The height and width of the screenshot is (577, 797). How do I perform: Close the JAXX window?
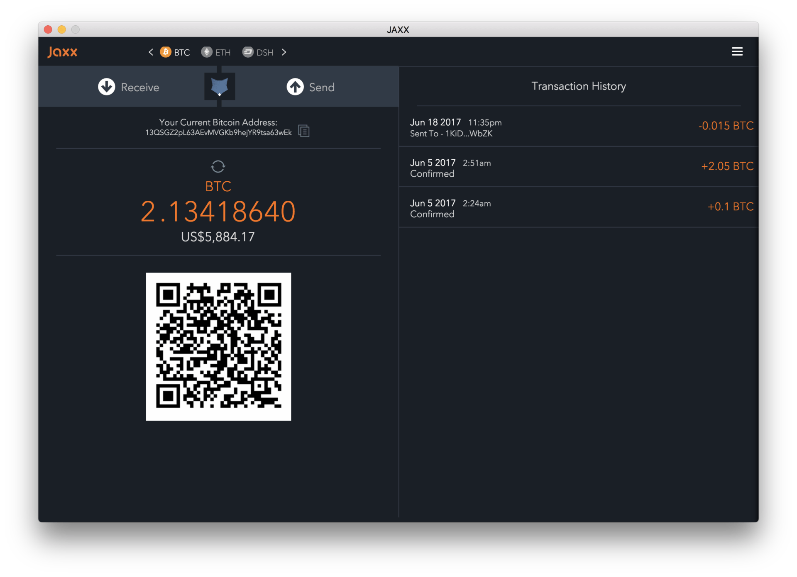tap(48, 29)
